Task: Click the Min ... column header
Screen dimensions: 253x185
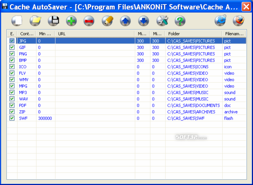Action: pos(46,34)
